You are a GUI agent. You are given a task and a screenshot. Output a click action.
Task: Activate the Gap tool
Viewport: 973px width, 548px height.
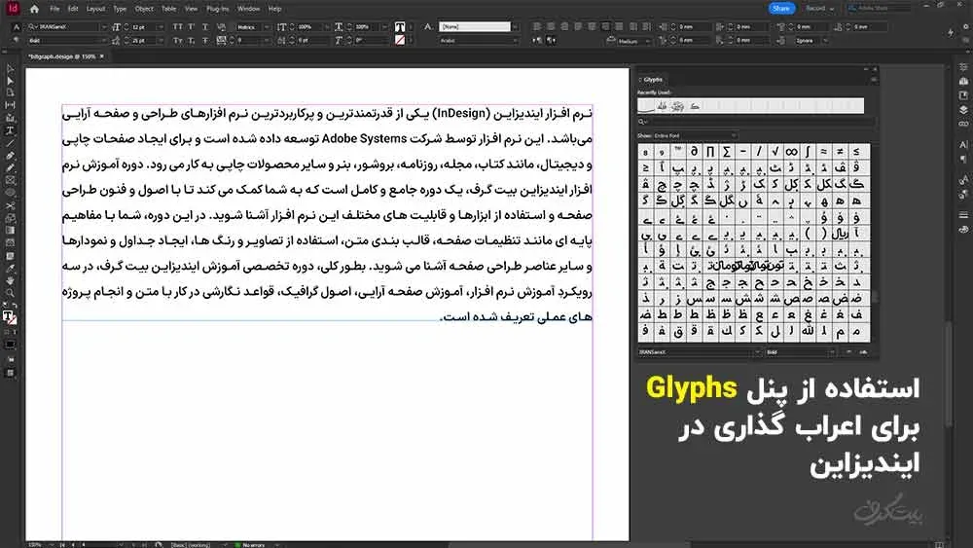coord(10,105)
